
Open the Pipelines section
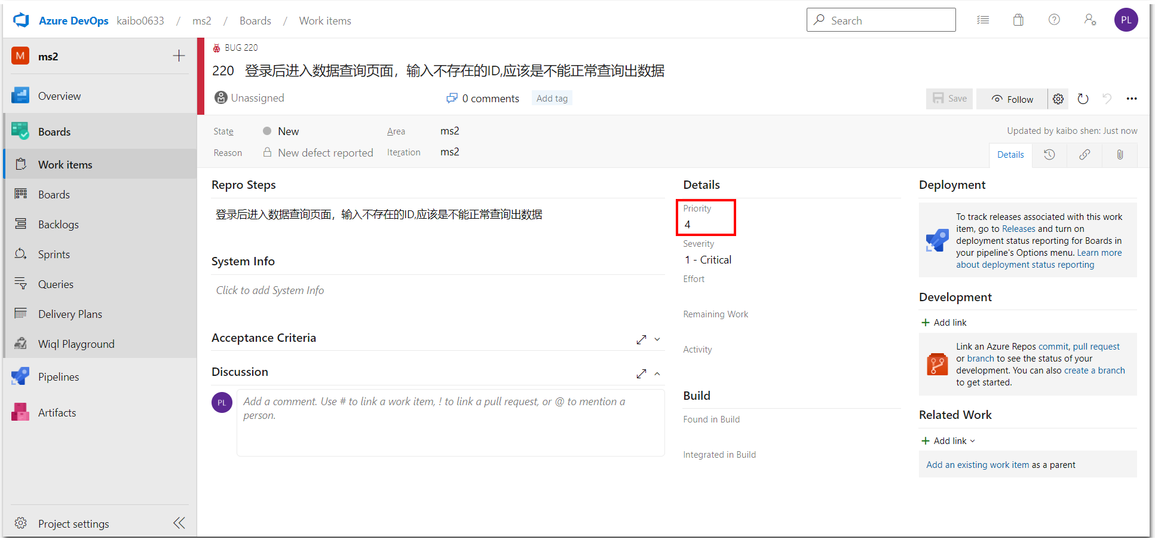(x=59, y=376)
